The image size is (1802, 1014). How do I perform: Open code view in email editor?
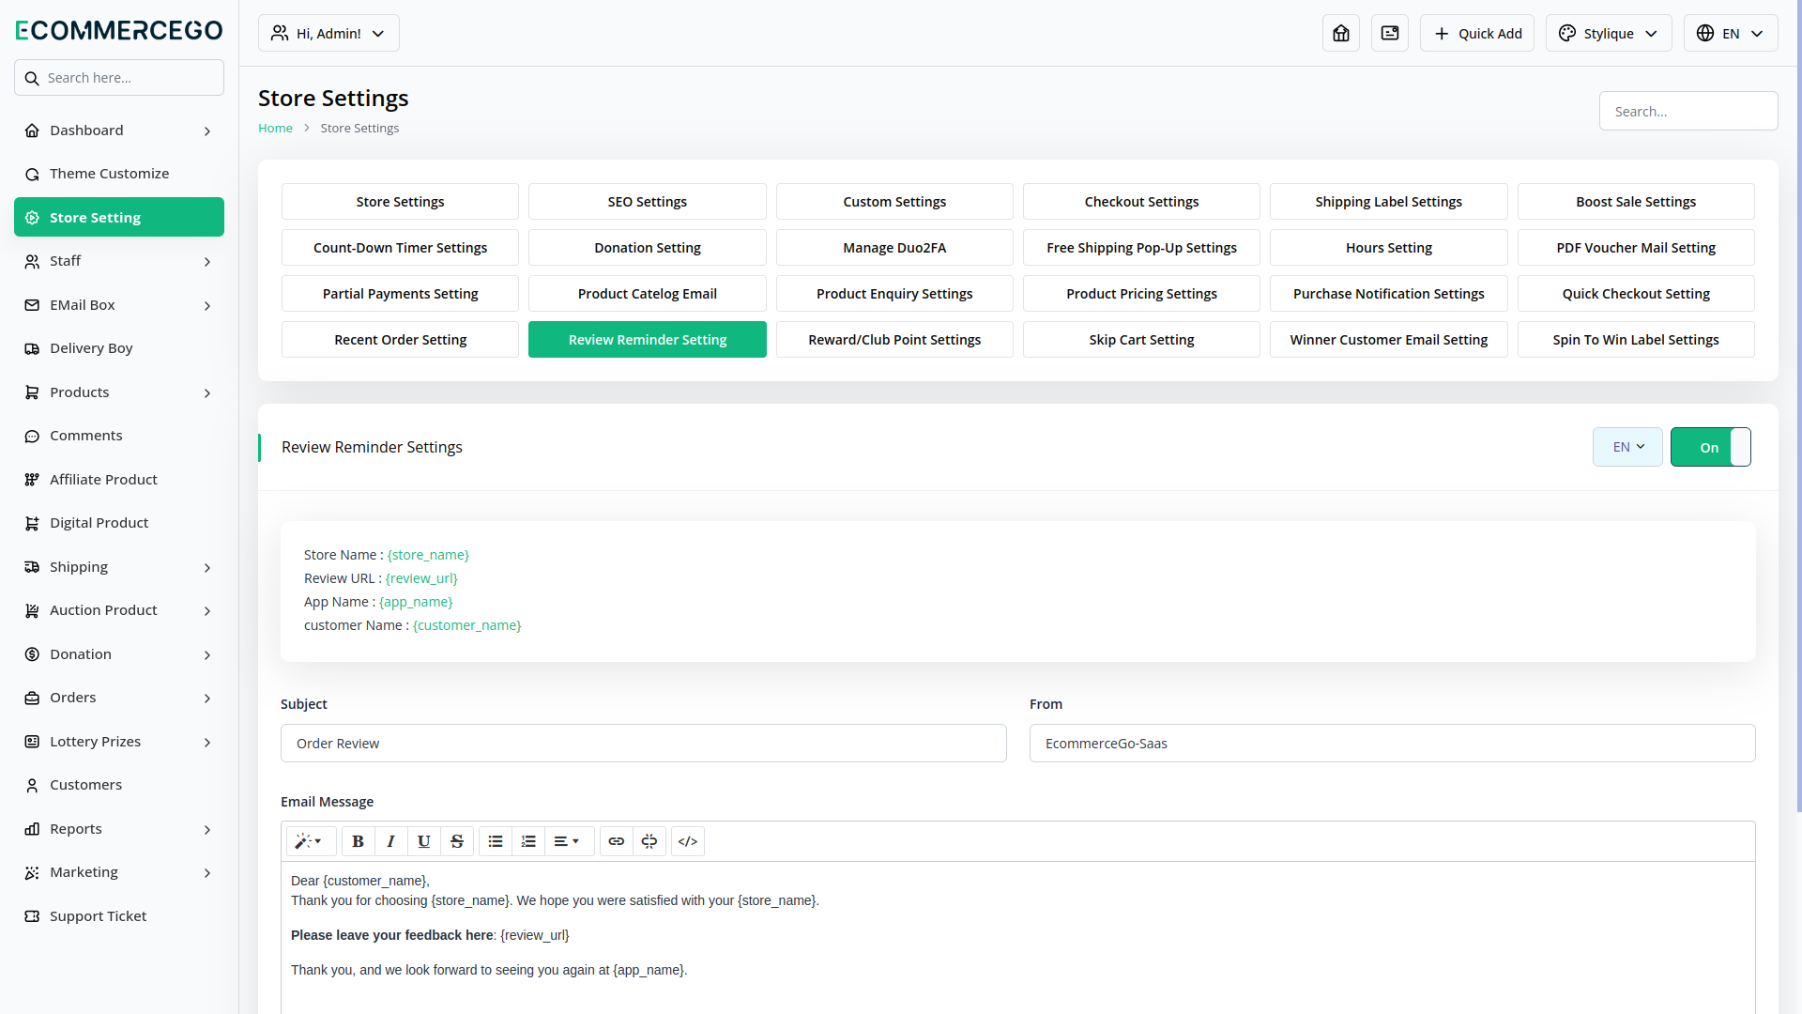pos(688,841)
